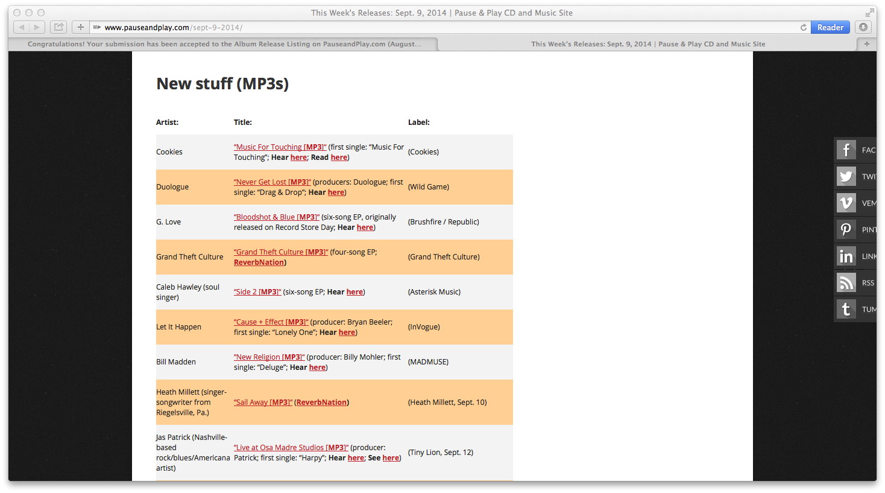This screenshot has width=885, height=493.
Task: Open the RSS feed sidebar icon
Action: coord(846,282)
